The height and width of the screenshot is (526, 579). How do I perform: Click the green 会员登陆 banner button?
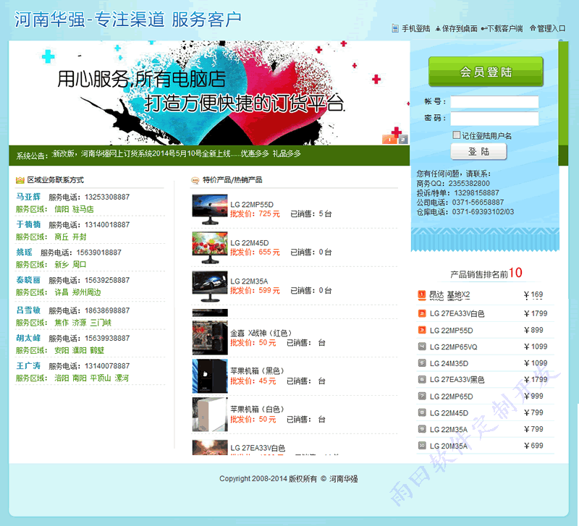click(486, 72)
